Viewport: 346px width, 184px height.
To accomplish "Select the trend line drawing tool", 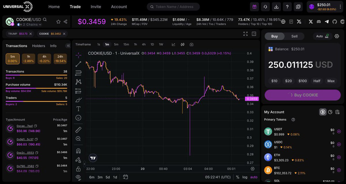I will point(78,64).
